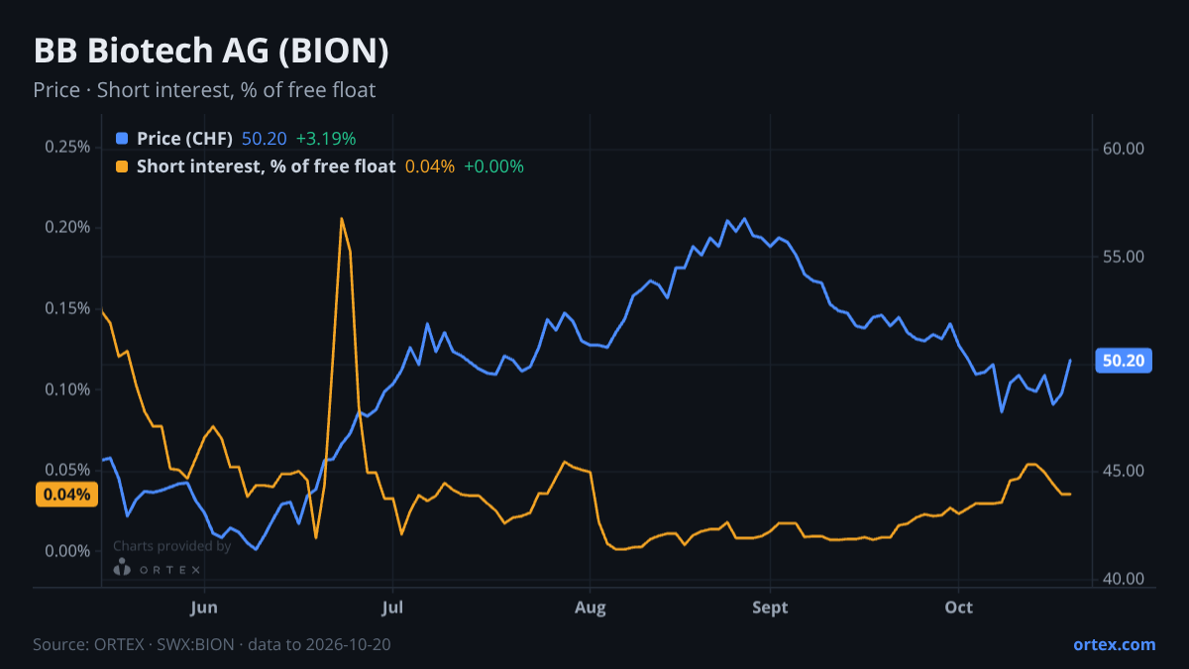The width and height of the screenshot is (1189, 669).
Task: Click the 55.00 right axis label
Action: [1124, 257]
